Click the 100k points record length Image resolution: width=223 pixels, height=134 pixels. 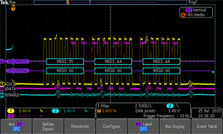coord(145,111)
